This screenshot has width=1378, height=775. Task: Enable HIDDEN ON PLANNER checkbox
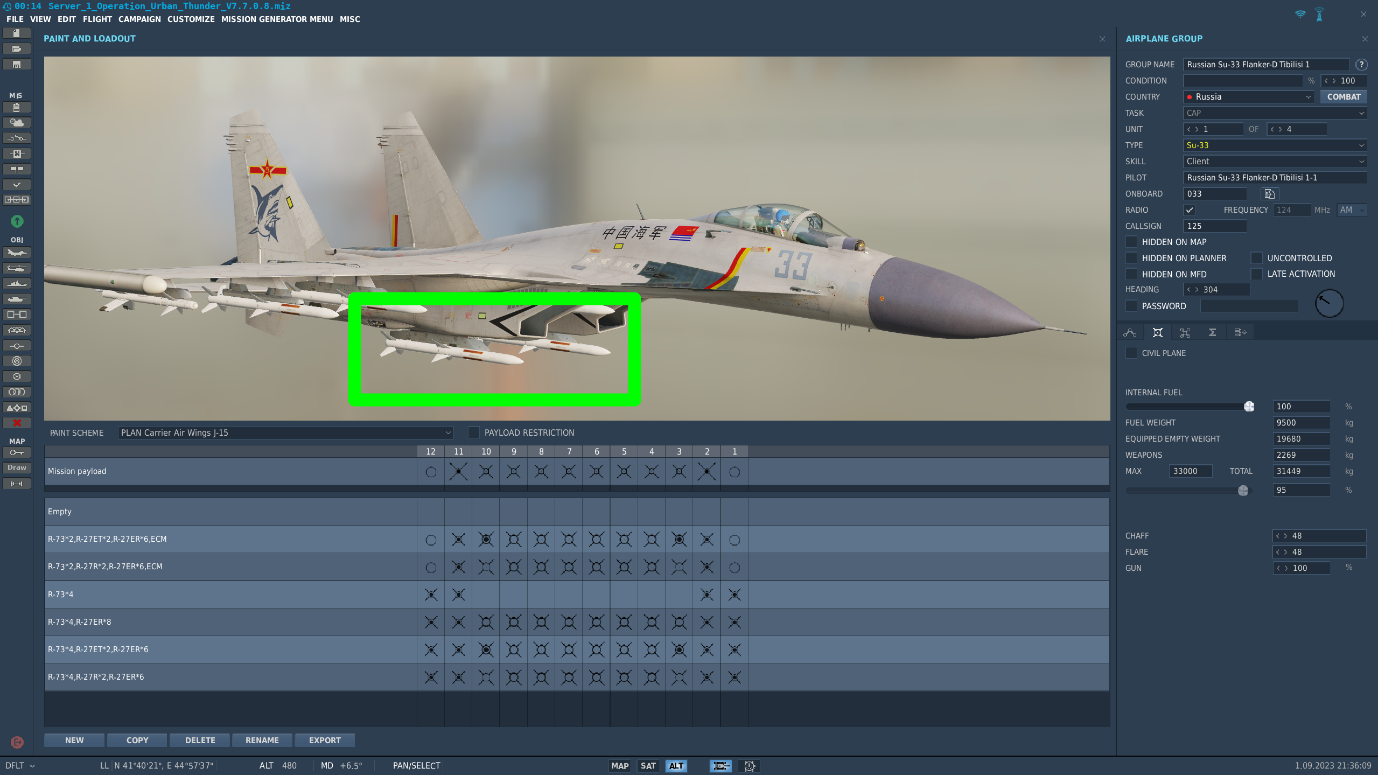(x=1131, y=258)
